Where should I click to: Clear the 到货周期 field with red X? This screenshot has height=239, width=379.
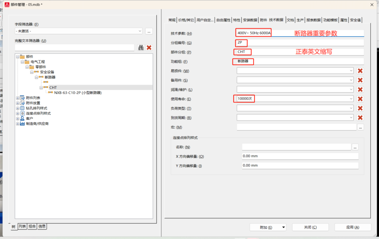(360, 117)
